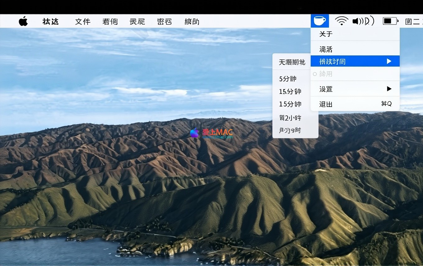Image resolution: width=423 pixels, height=266 pixels.
Task: Click the battery status icon
Action: [390, 21]
